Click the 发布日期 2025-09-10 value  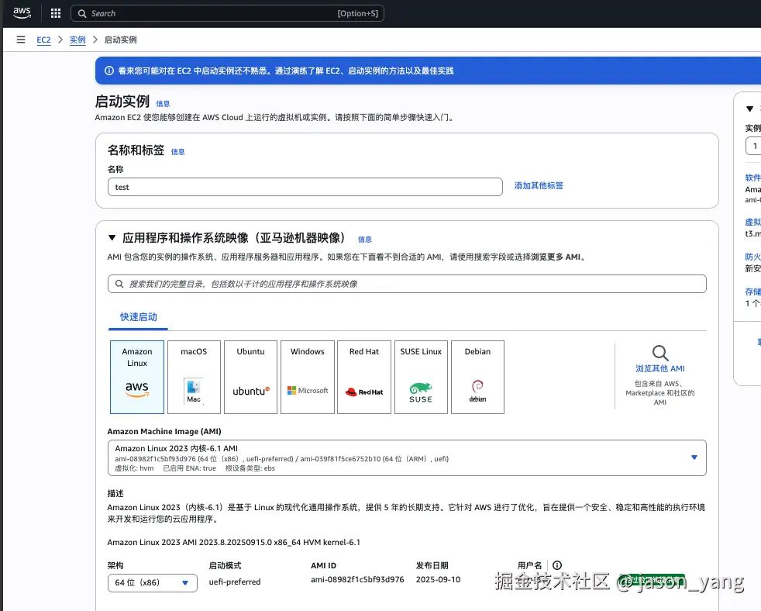click(x=439, y=579)
